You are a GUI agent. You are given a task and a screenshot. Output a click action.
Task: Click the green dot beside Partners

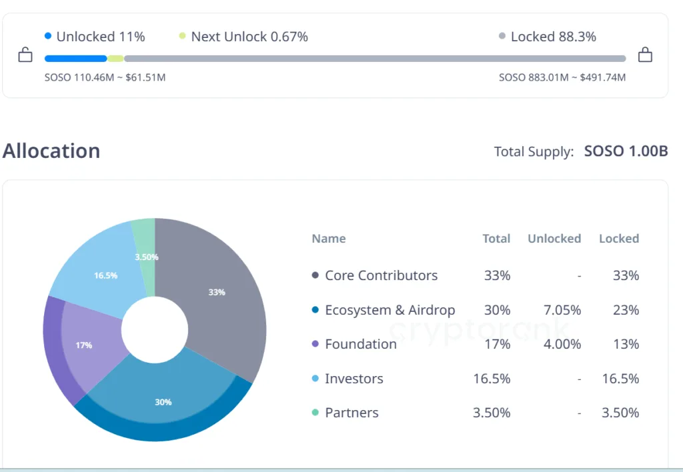tap(314, 413)
